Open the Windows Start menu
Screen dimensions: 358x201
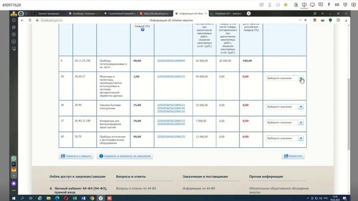point(13,198)
